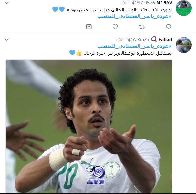Image resolution: width=196 pixels, height=194 pixels.
Task: Click the first tweet's Arabic text body
Action: click(x=119, y=10)
